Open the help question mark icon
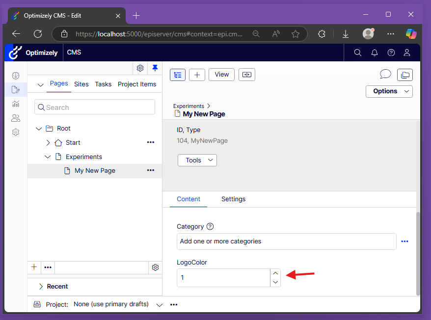 [391, 53]
